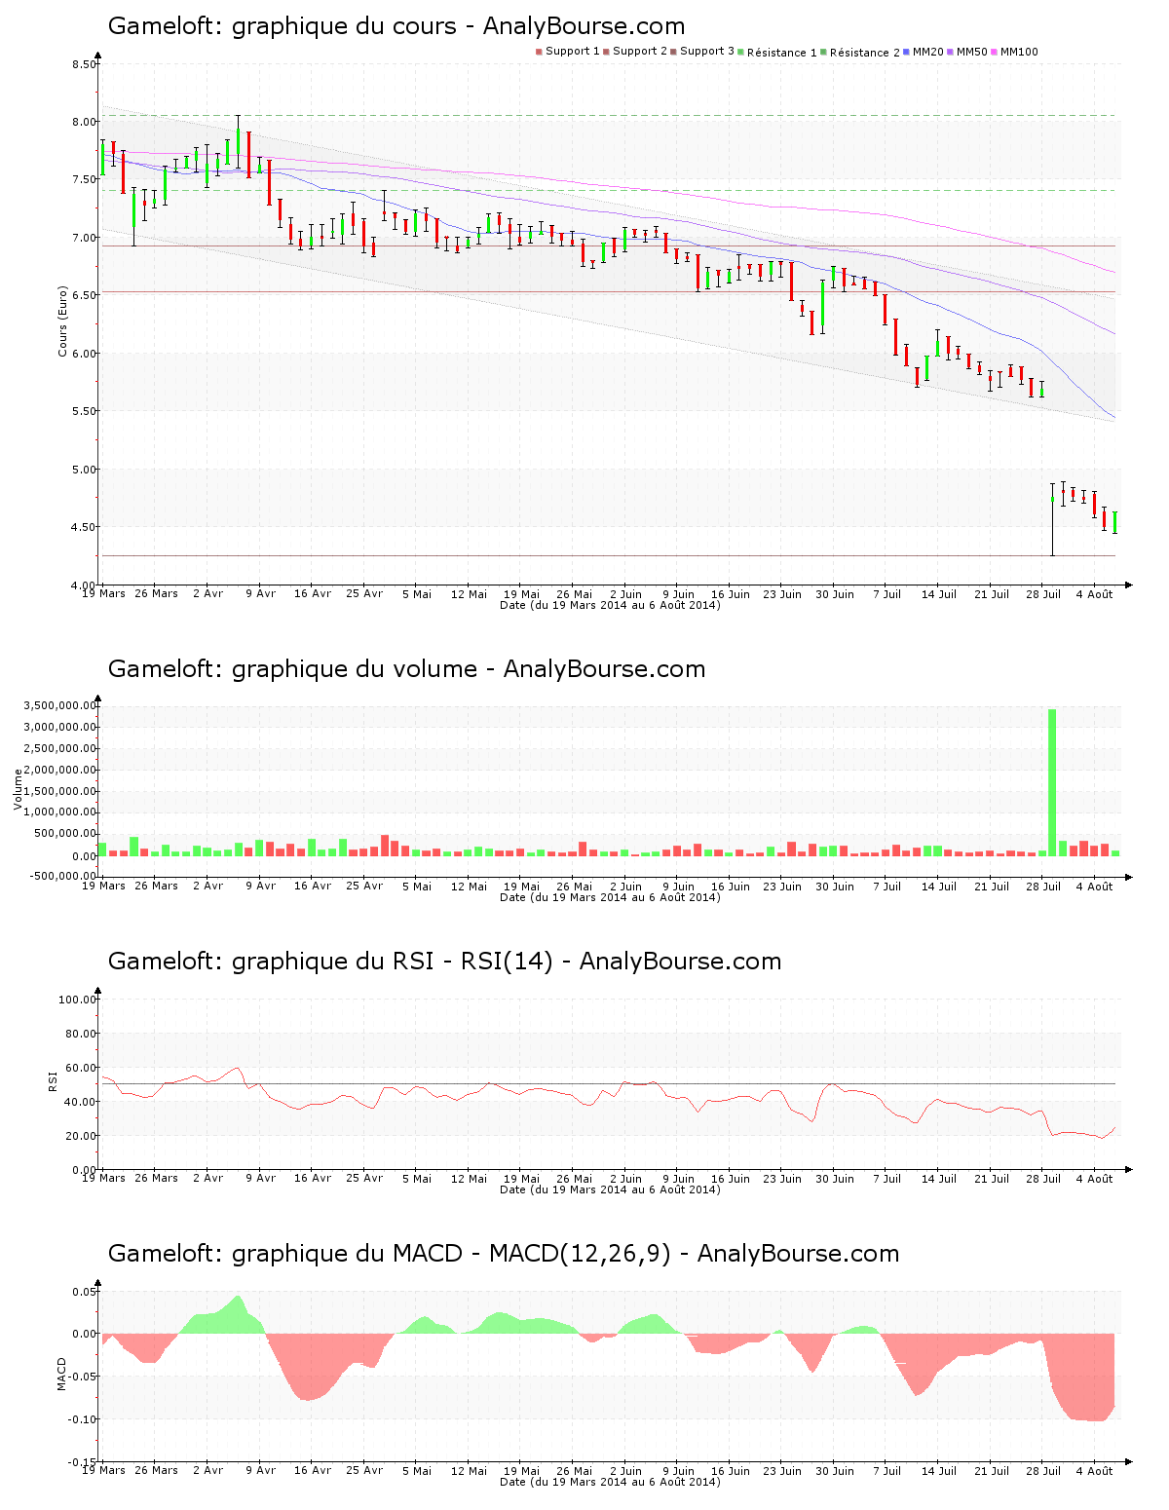Click the MM50 legend entry
This screenshot has height=1510, width=1169.
click(967, 52)
